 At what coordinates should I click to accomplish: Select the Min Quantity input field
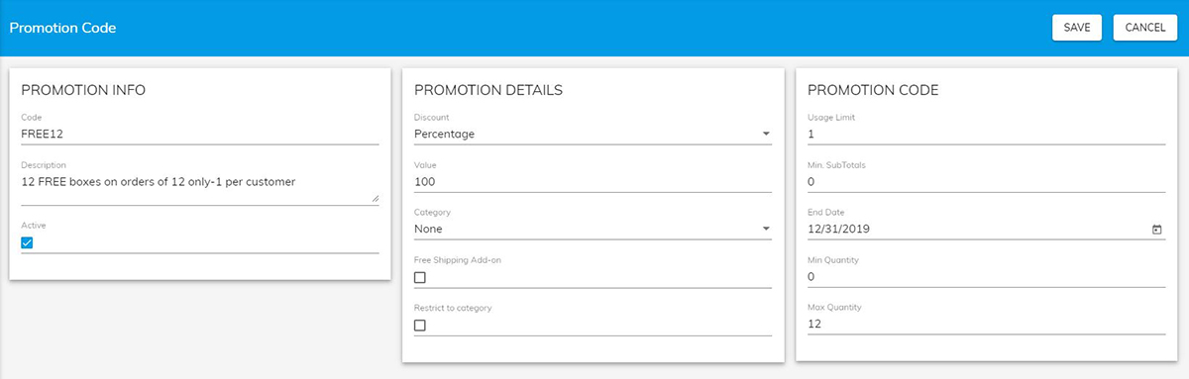pos(986,276)
